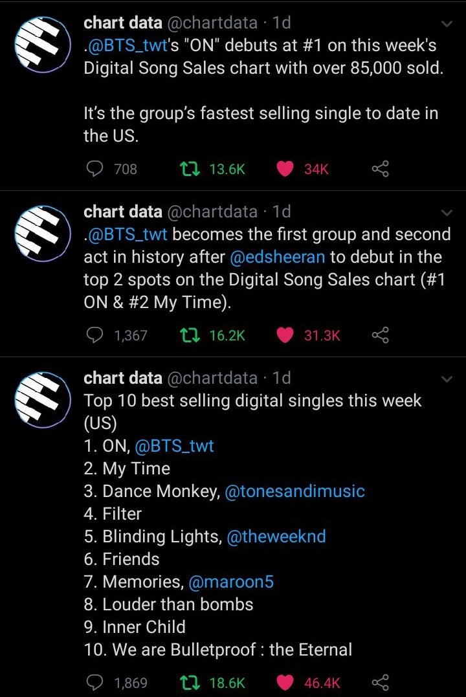Reply to the Top 10 best selling tweet
The height and width of the screenshot is (697, 466).
coord(95,682)
